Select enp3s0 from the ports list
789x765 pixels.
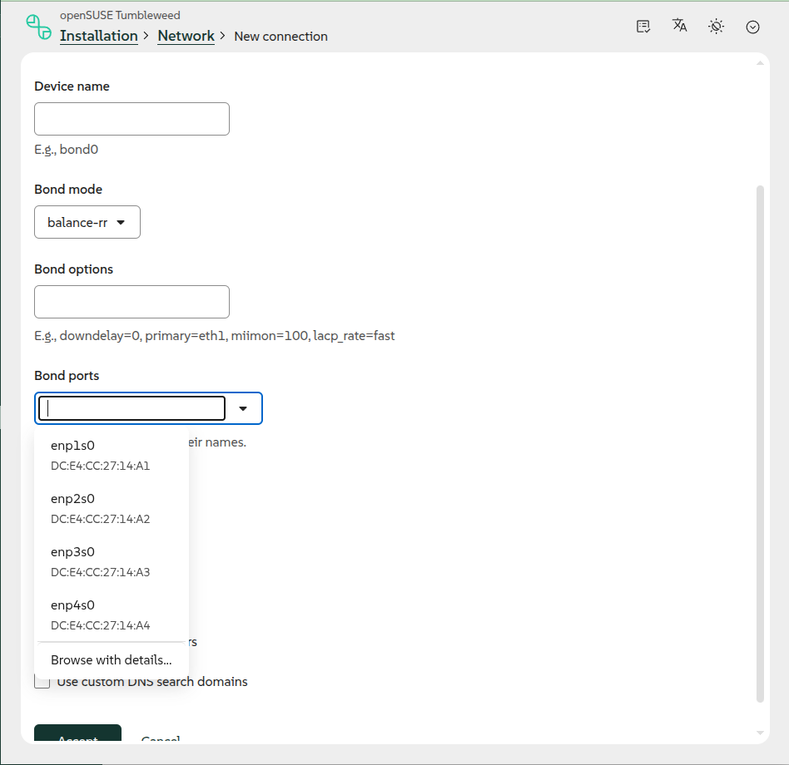click(112, 562)
